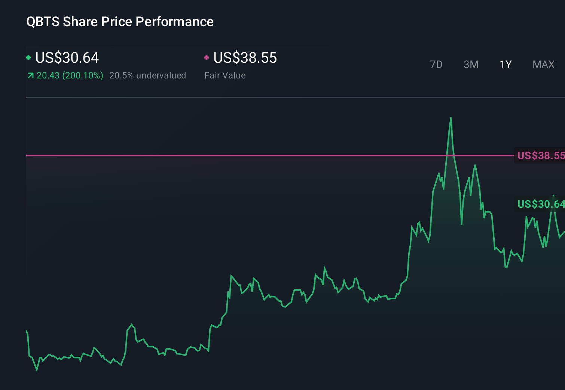
Task: Click the pink fair value horizontal line
Action: point(262,155)
